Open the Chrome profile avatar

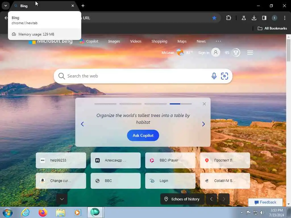274,18
